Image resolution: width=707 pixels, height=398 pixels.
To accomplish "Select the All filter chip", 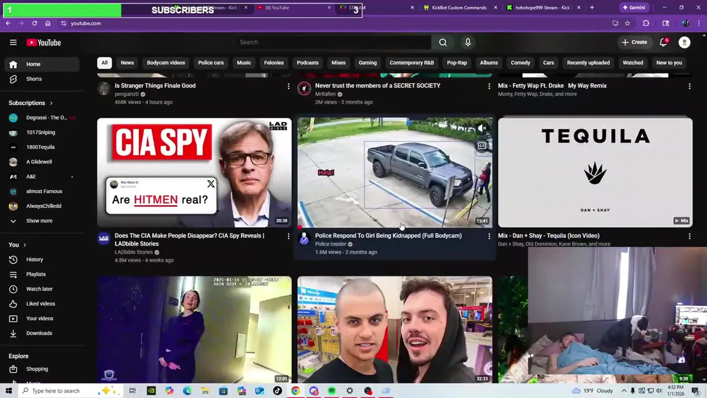I will (104, 62).
